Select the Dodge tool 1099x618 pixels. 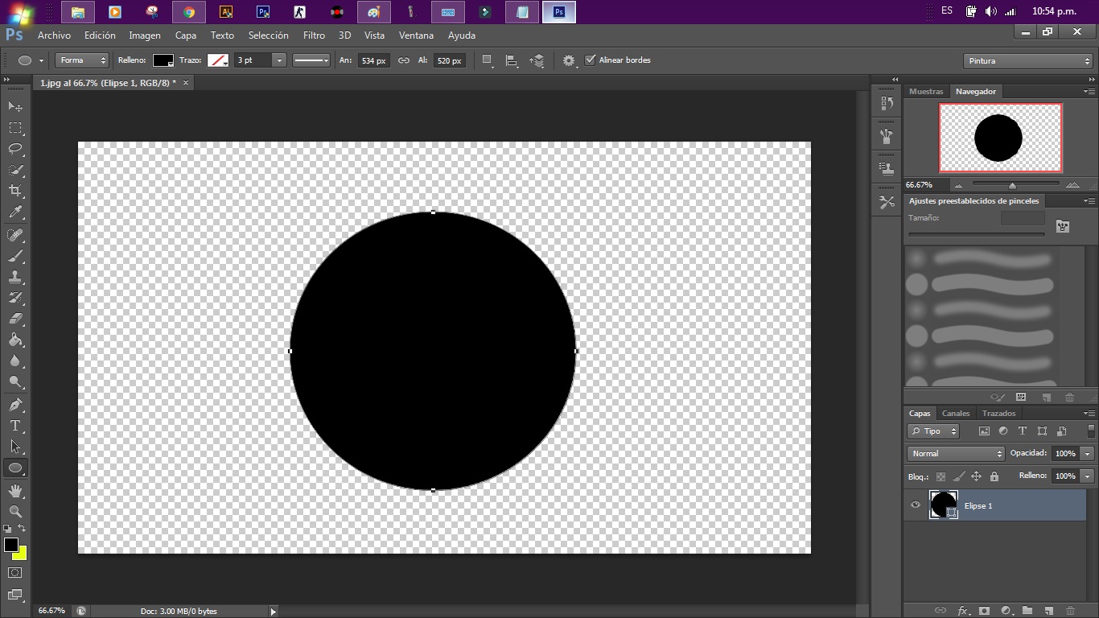[x=15, y=381]
